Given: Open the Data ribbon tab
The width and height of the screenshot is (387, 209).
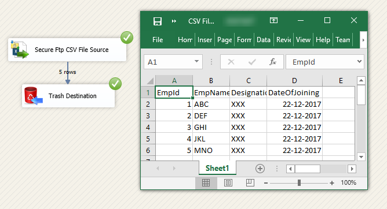Looking at the screenshot, I should [x=264, y=40].
